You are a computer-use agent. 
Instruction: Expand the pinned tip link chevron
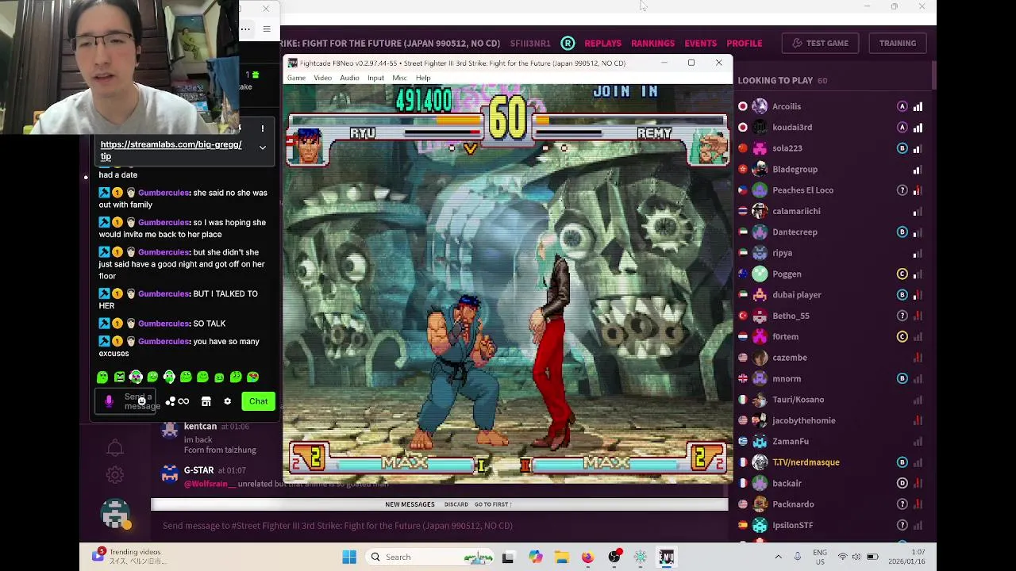click(262, 148)
